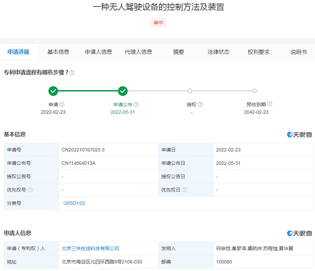Open applicant link 北京三快在线科技有限公司

90,248
